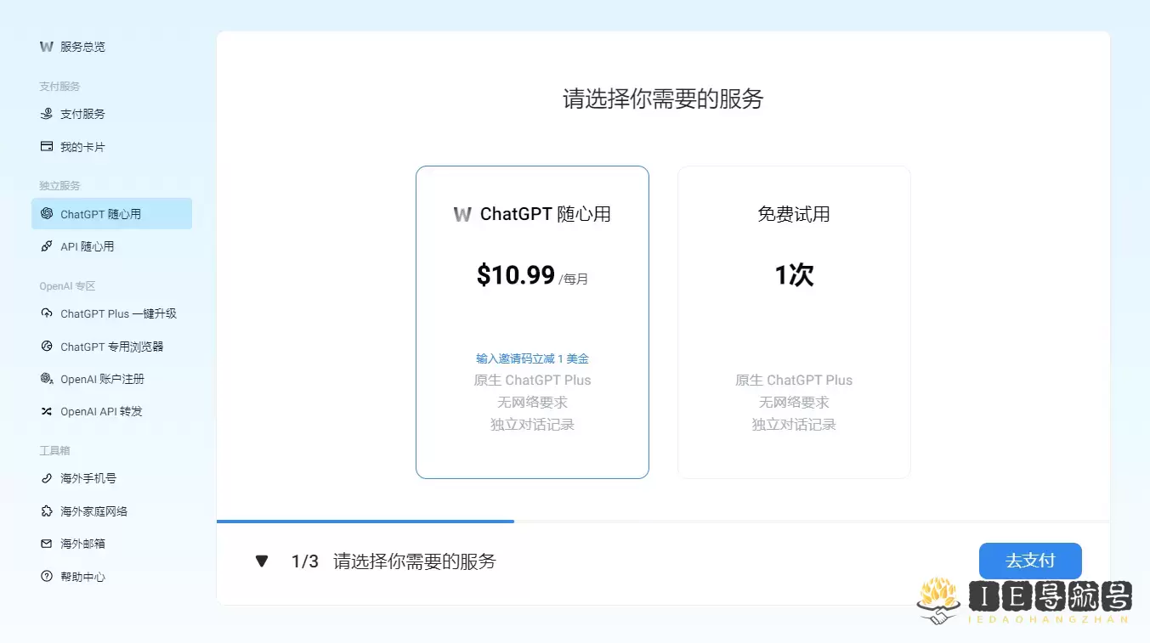Screen dimensions: 1150x643
Task: Click the W logo beside 服务总览
Action: click(x=47, y=47)
